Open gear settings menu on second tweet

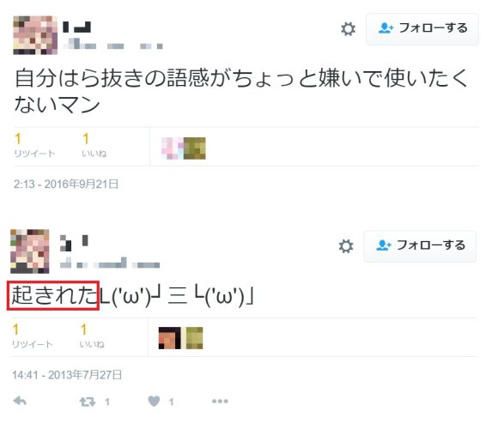pos(345,246)
